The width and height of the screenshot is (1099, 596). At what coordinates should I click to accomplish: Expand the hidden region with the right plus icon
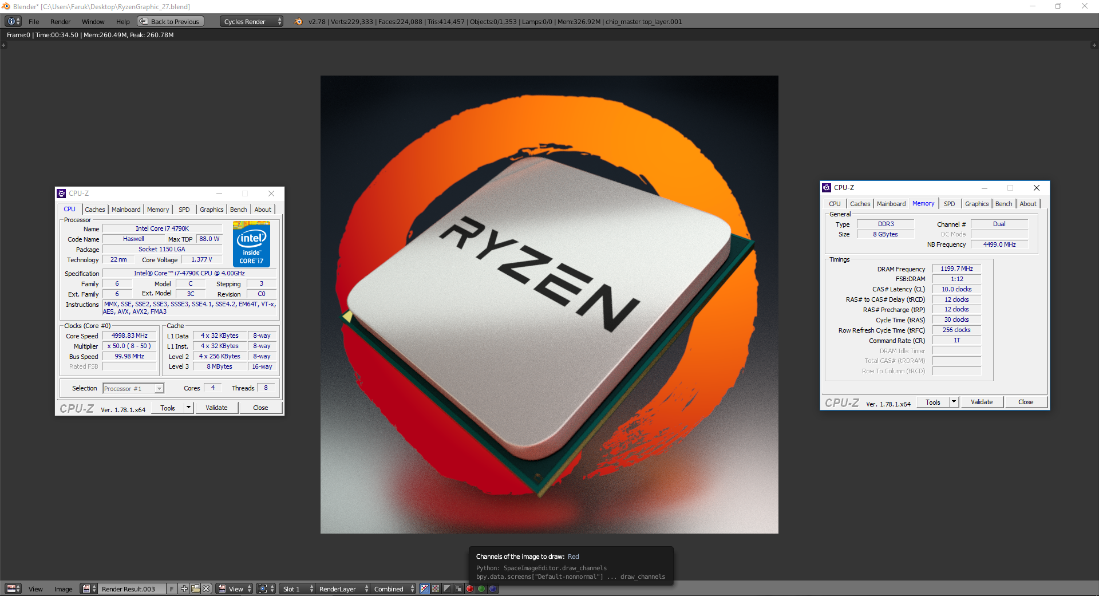point(1094,45)
